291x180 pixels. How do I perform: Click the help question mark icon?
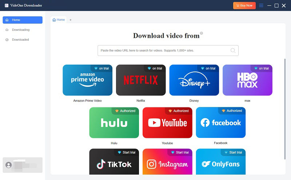(202, 33)
